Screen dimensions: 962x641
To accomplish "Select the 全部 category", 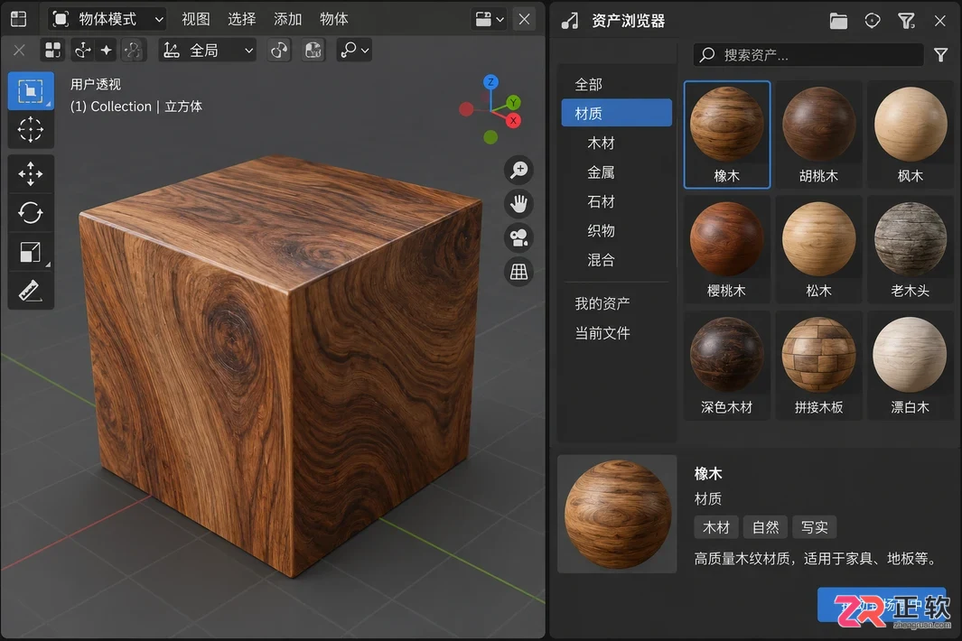I will coord(617,85).
